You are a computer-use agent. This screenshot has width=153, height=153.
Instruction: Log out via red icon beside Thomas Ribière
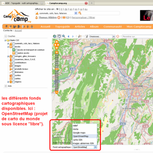(59, 18)
